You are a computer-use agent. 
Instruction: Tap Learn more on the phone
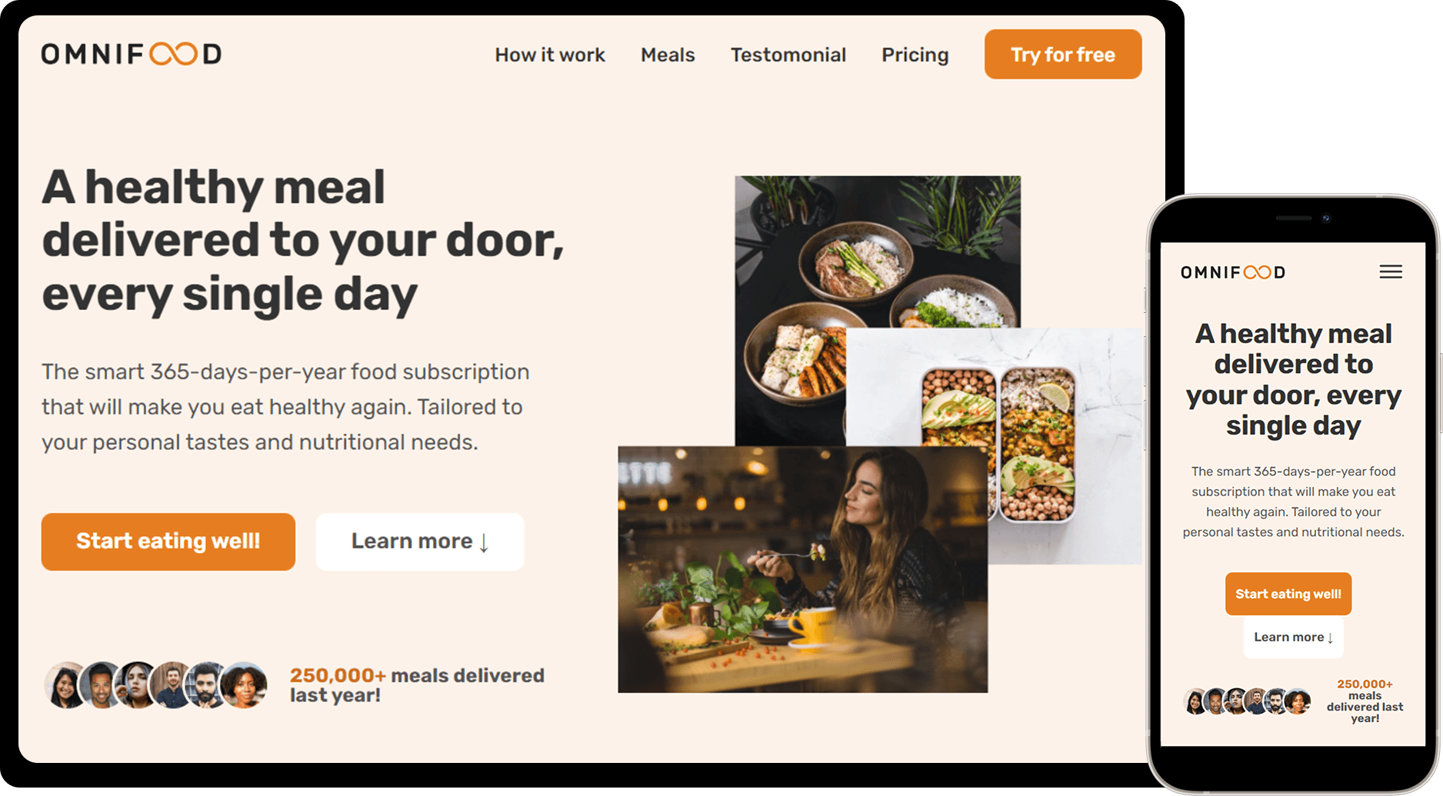click(x=1294, y=637)
